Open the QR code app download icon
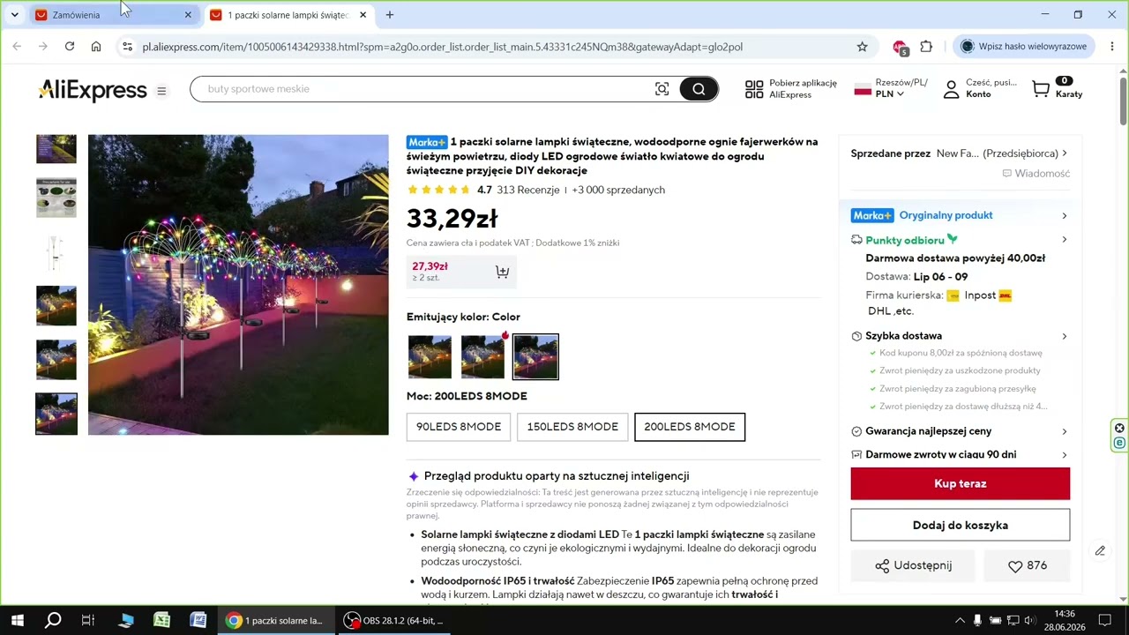1129x635 pixels. [754, 89]
